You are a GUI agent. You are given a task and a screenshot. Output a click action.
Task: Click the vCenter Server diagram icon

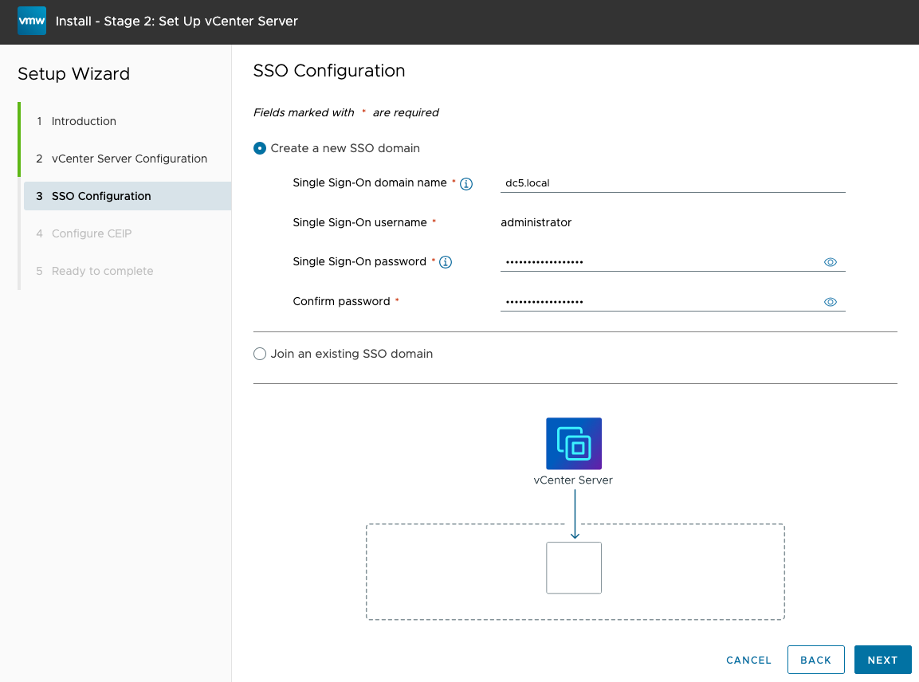click(574, 444)
